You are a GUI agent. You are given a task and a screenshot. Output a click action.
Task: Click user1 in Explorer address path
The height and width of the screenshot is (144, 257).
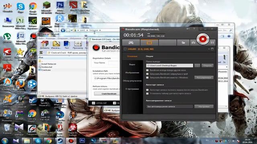point(82,30)
